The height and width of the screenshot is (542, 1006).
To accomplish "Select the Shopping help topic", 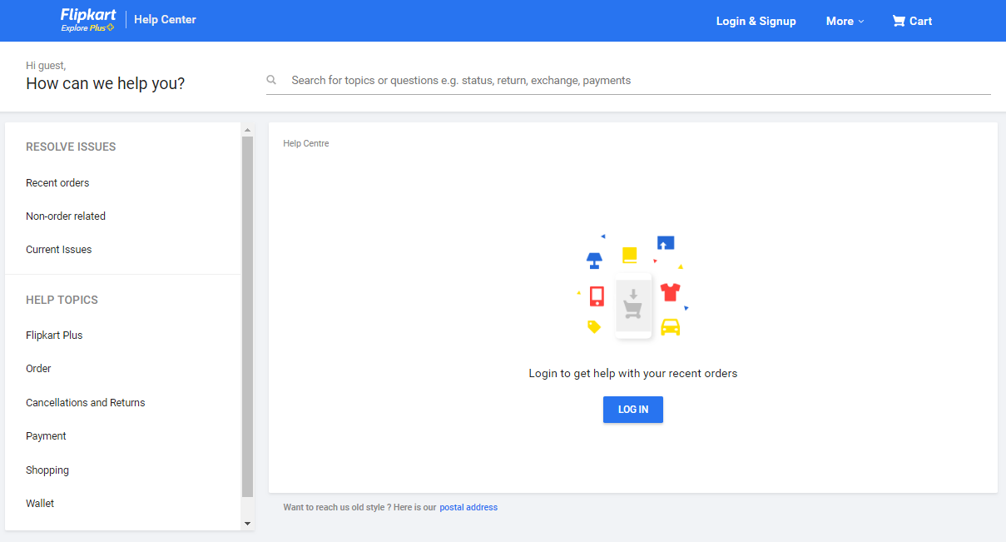I will click(x=47, y=470).
